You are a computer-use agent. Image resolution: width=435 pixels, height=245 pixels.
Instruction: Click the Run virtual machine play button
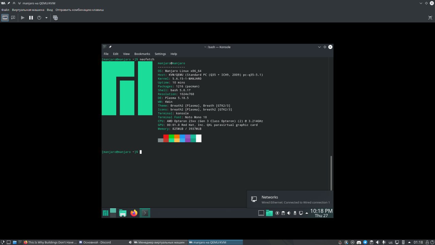click(23, 17)
